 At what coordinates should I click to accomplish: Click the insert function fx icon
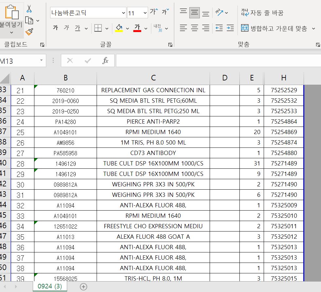105,60
